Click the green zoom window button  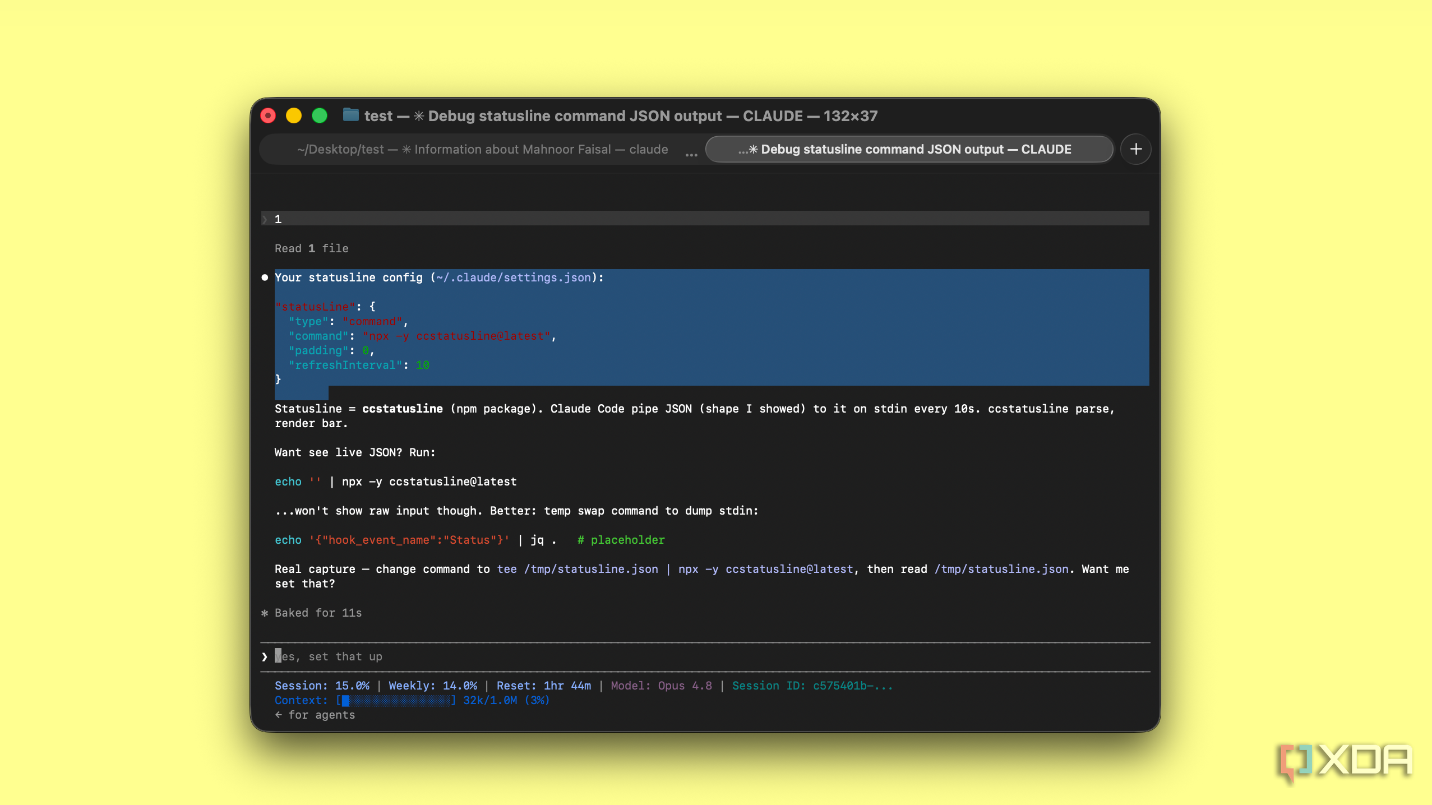coord(320,115)
